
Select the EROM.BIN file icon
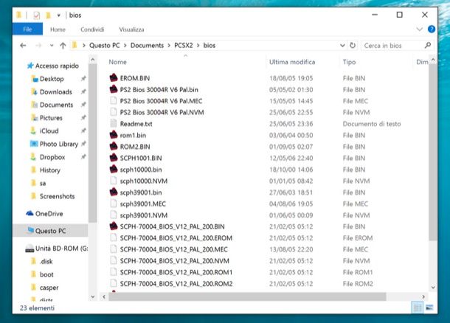coord(114,77)
